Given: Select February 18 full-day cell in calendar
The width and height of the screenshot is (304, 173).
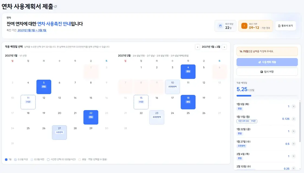Looking at the screenshot, I should [188, 102].
